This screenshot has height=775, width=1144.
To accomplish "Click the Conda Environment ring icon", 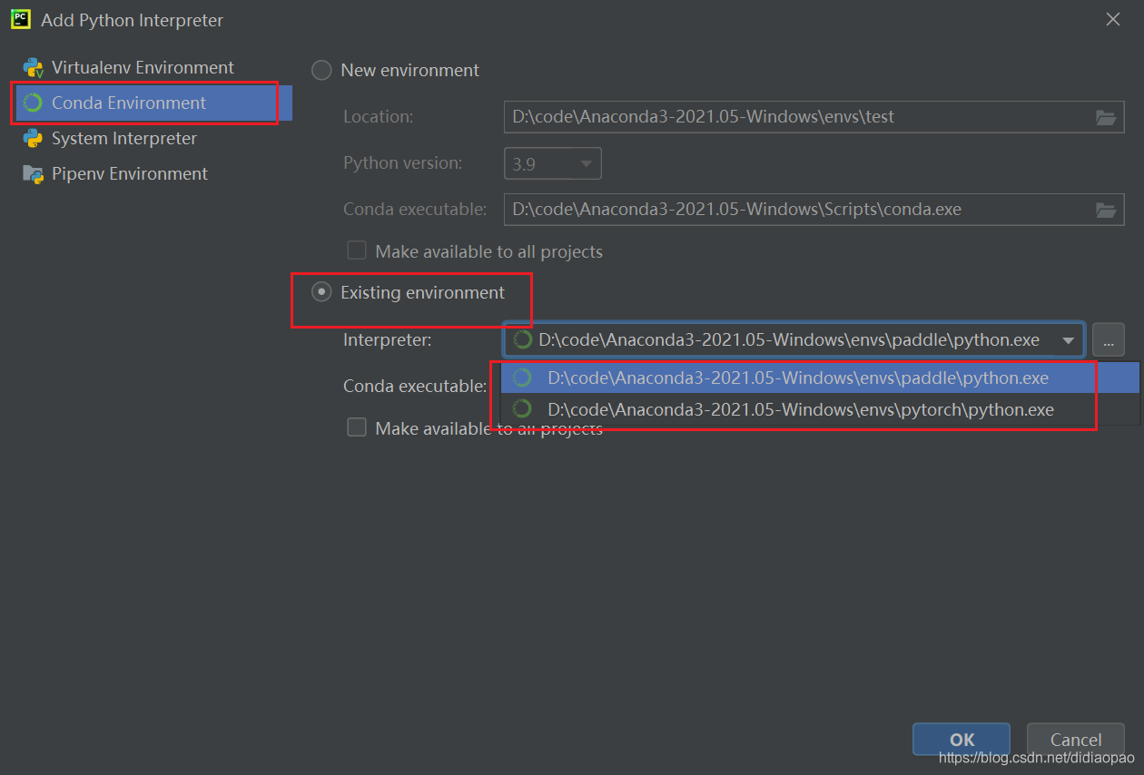I will point(34,103).
